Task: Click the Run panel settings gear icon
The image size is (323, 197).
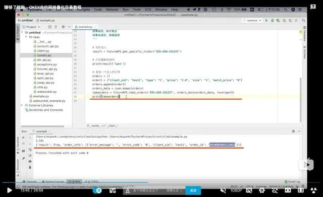Action: pos(293,131)
